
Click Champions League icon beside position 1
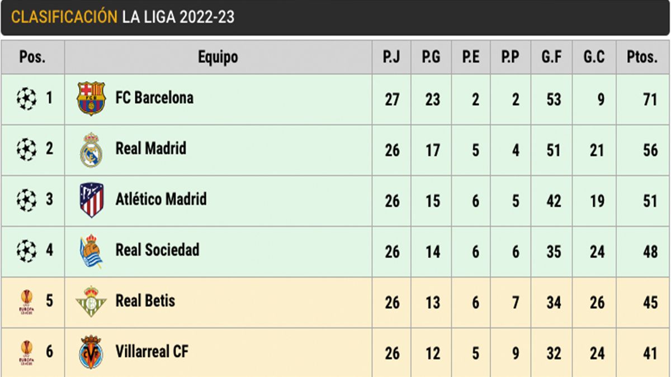(x=26, y=99)
